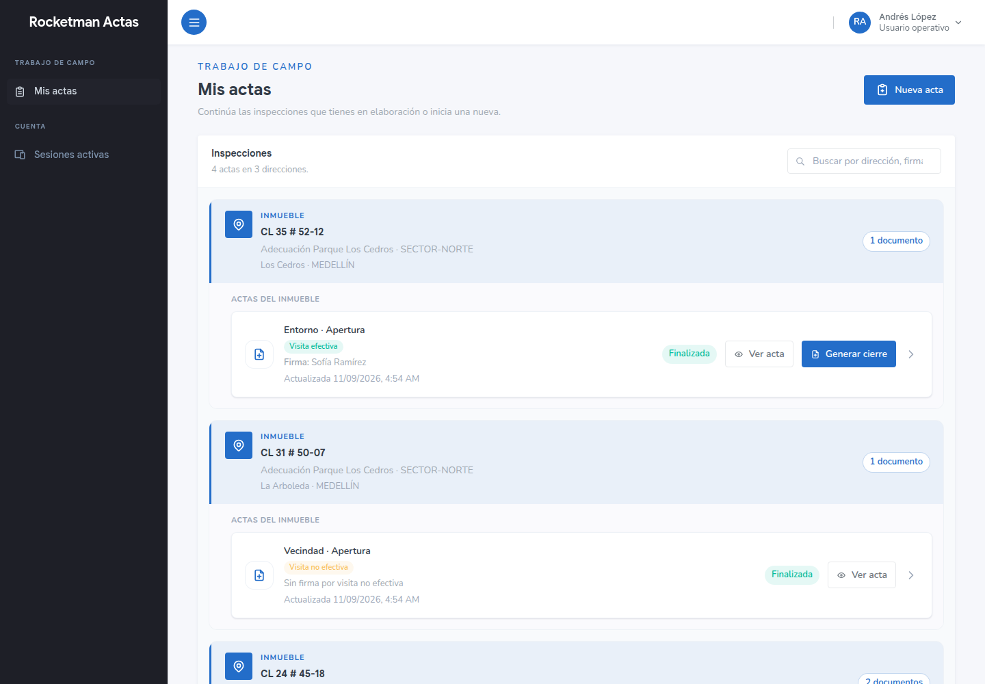Select the address CL 35 # 52-12
The width and height of the screenshot is (985, 684).
(x=292, y=232)
